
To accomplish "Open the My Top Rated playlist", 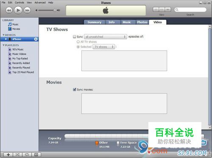I will 20,58.
